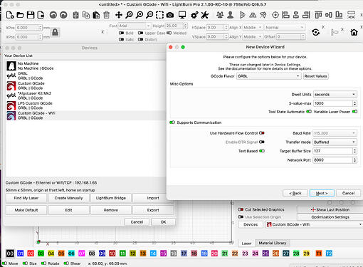This screenshot has height=267, width=363.
Task: Toggle Cut Selected Graphics switch
Action: point(241,209)
